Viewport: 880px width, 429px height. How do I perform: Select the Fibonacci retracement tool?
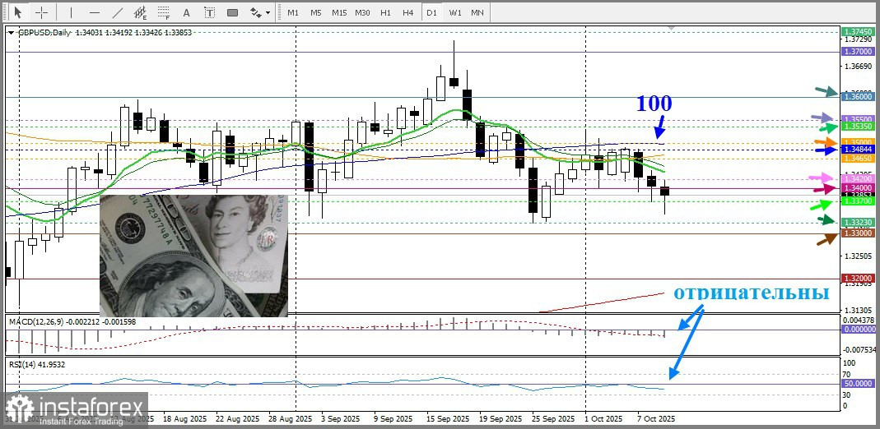click(164, 12)
